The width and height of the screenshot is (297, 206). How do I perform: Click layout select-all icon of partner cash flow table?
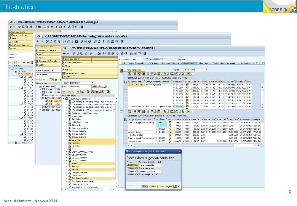point(125,119)
